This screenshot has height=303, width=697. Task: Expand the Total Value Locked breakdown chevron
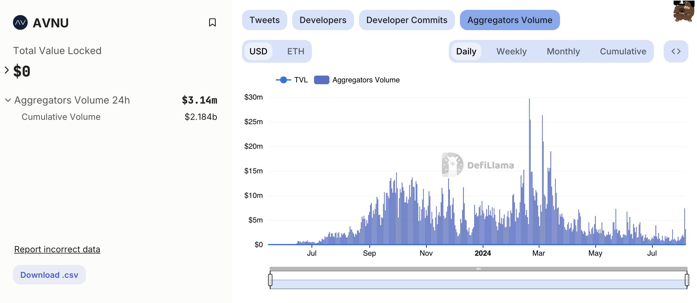[x=7, y=70]
